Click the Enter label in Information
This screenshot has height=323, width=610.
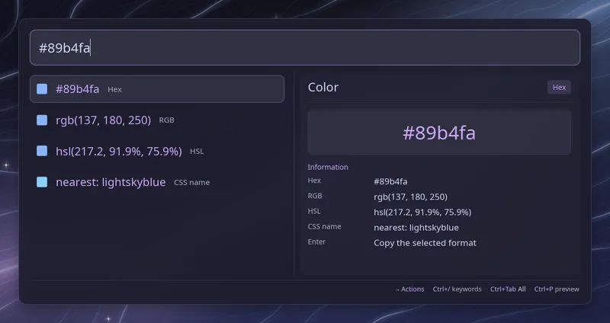[316, 241]
